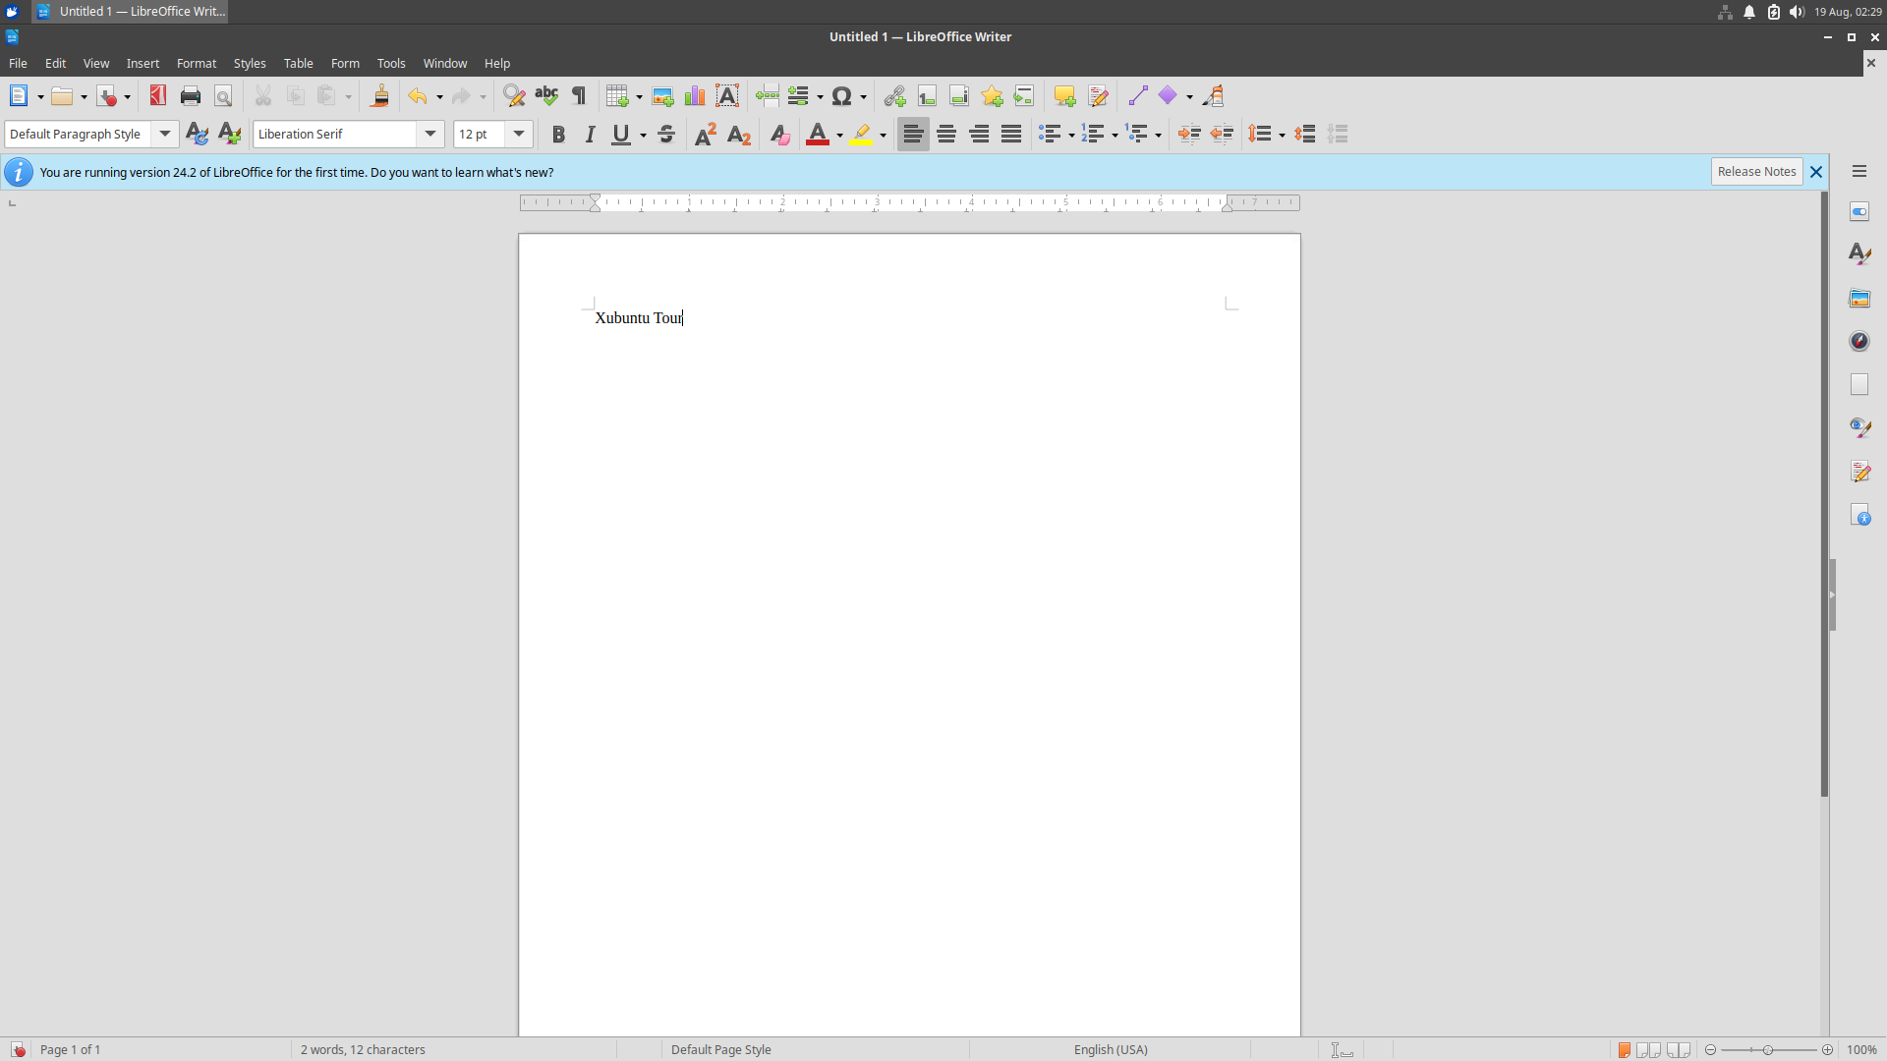The height and width of the screenshot is (1061, 1887).
Task: Click the Insert Hyperlink icon
Action: 894,95
